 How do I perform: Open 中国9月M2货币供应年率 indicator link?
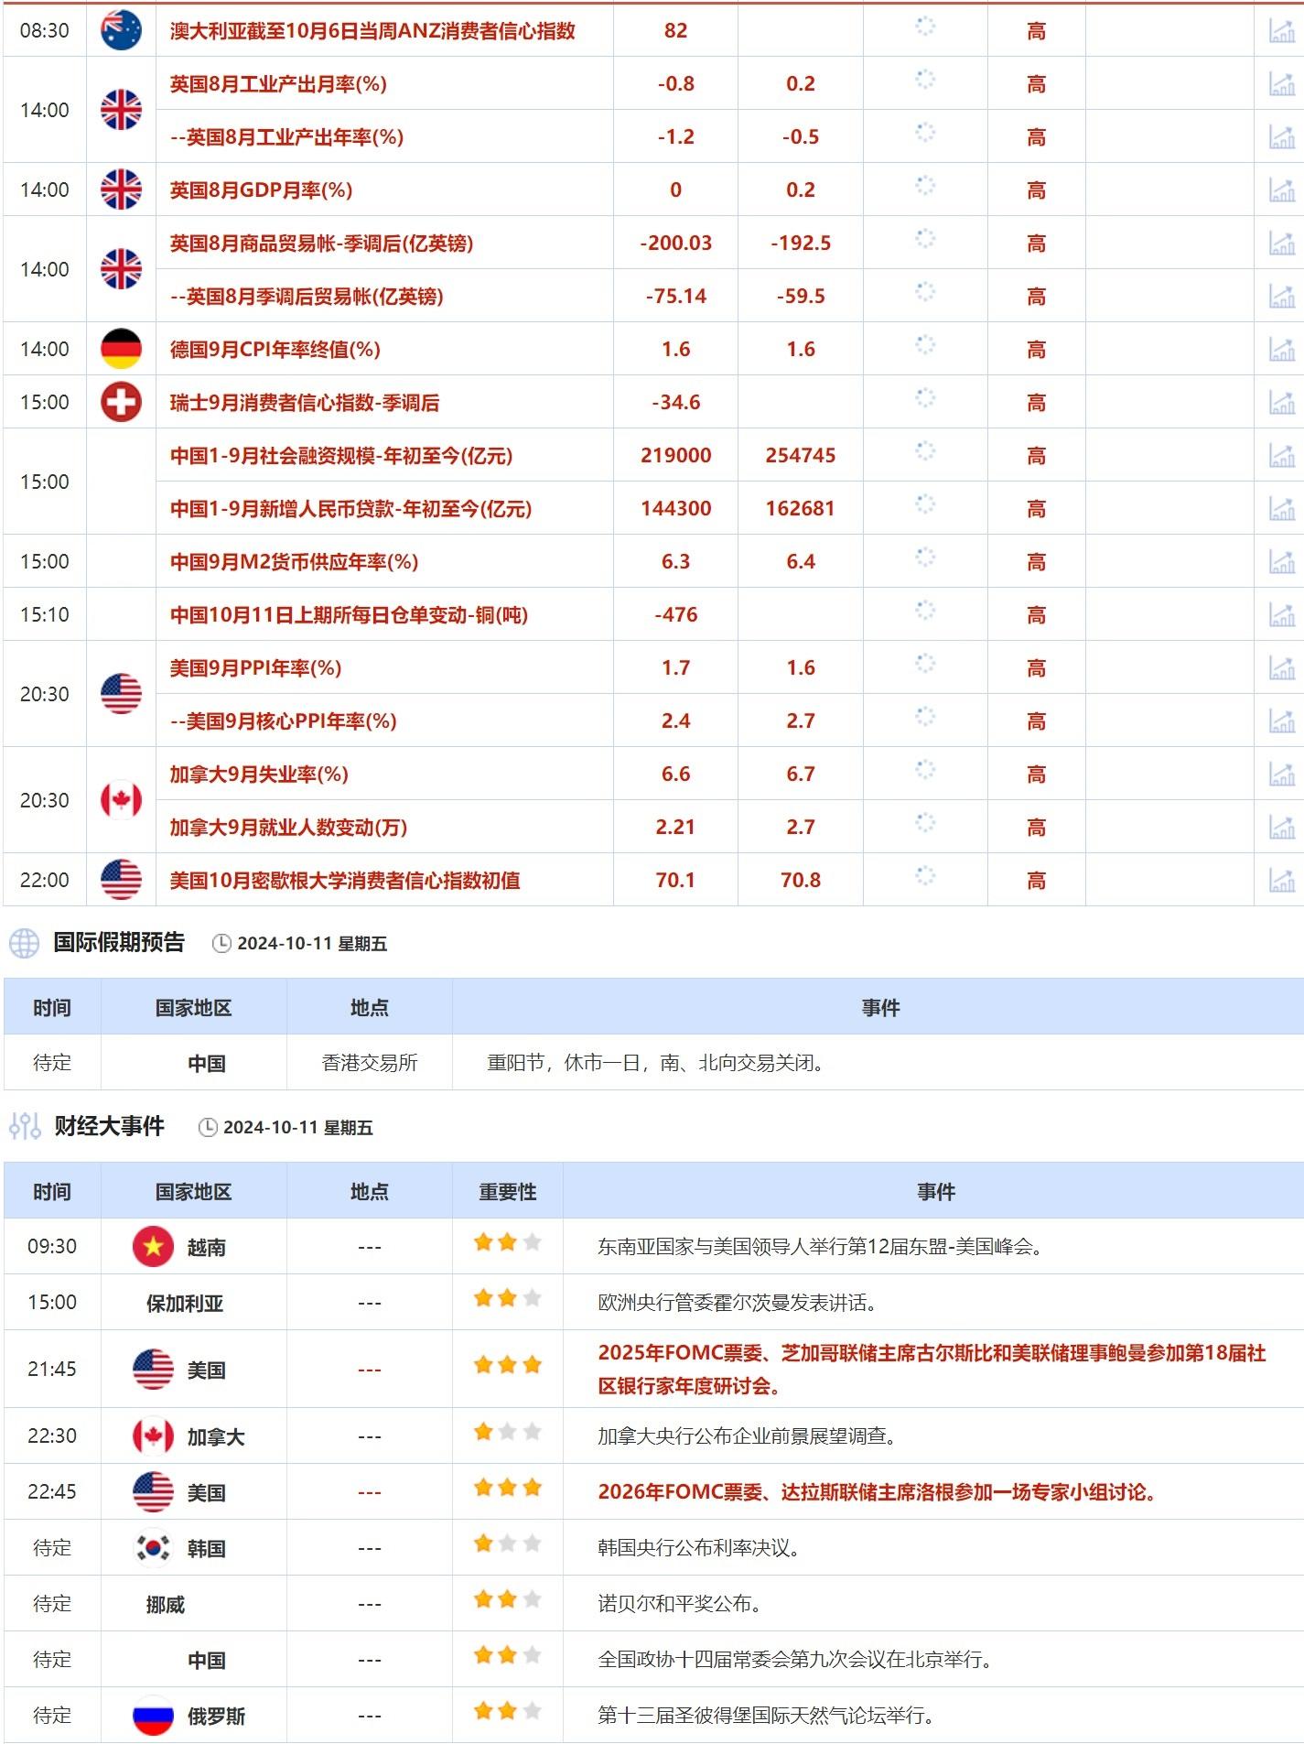294,562
